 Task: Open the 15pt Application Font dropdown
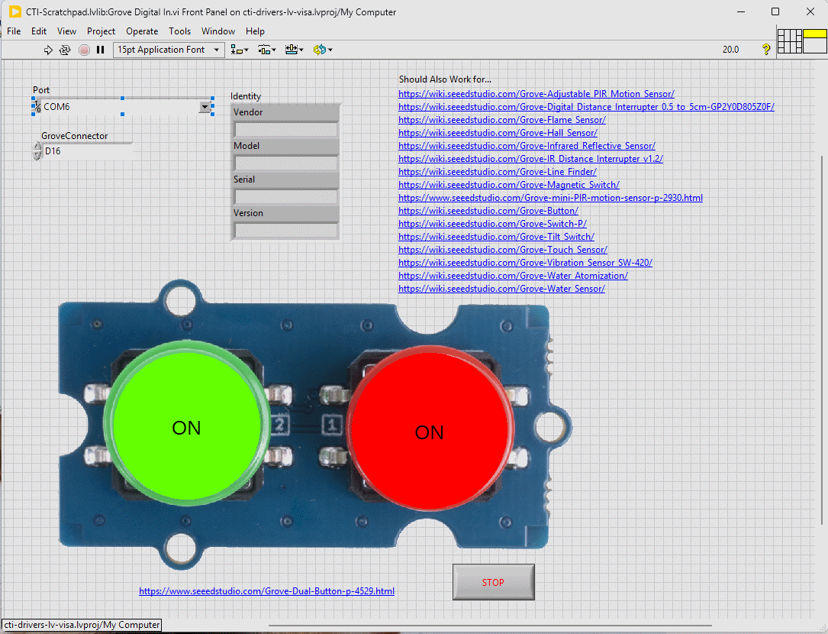coord(168,50)
